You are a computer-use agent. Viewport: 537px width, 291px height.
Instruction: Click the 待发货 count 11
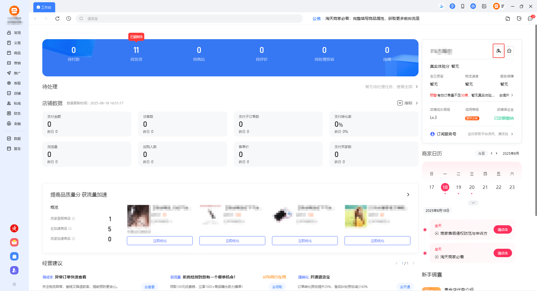pyautogui.click(x=136, y=50)
